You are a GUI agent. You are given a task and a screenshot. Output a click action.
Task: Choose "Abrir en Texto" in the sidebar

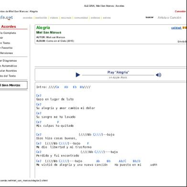point(5,43)
